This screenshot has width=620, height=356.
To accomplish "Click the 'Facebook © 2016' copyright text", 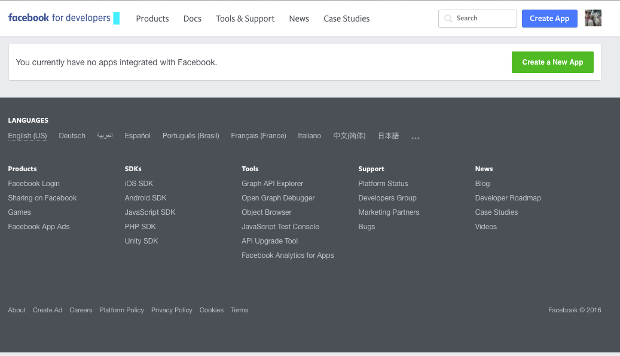I will click(575, 310).
